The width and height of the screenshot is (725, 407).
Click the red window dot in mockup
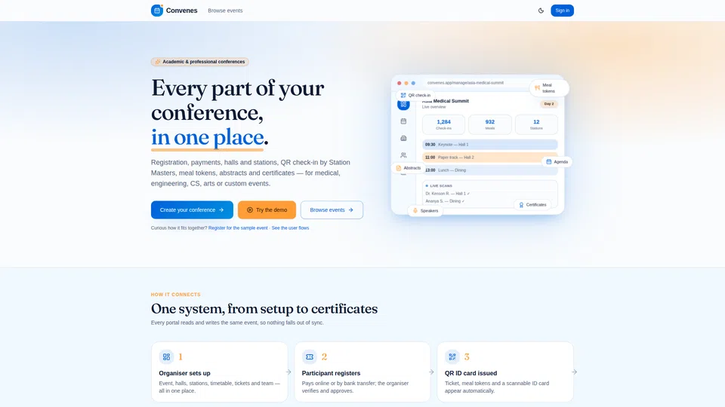point(400,83)
